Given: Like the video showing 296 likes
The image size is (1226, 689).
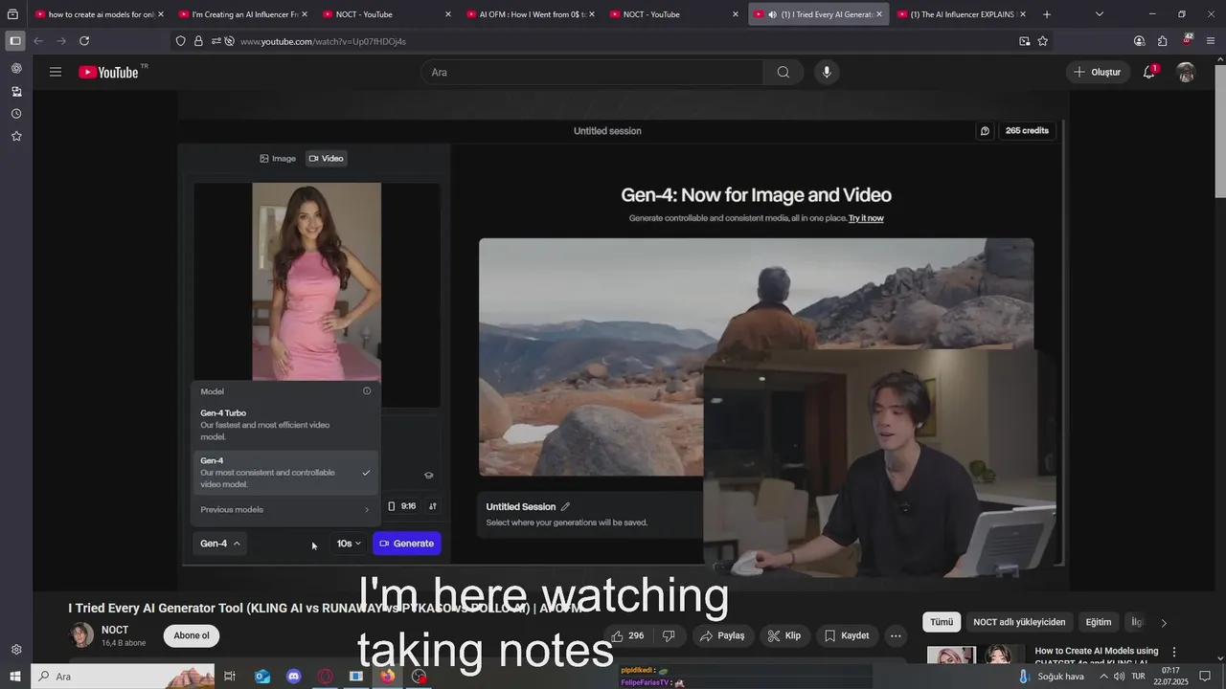Looking at the screenshot, I should click(627, 635).
